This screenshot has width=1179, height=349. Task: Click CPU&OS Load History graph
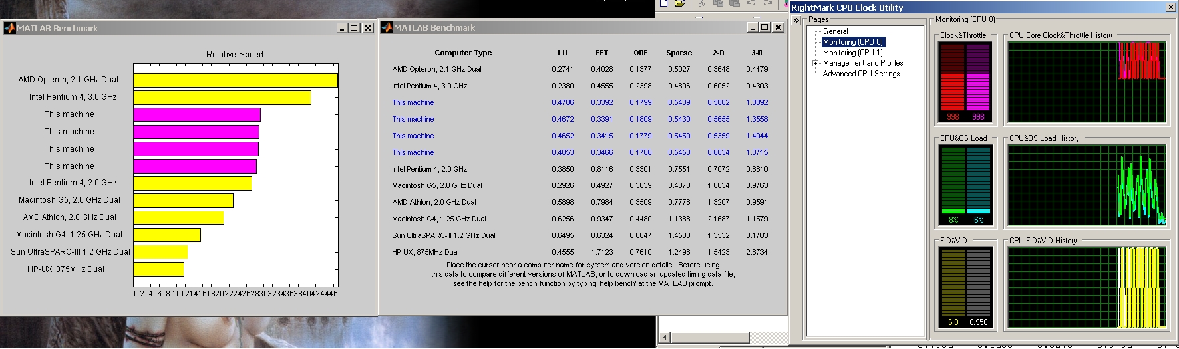pyautogui.click(x=1087, y=185)
